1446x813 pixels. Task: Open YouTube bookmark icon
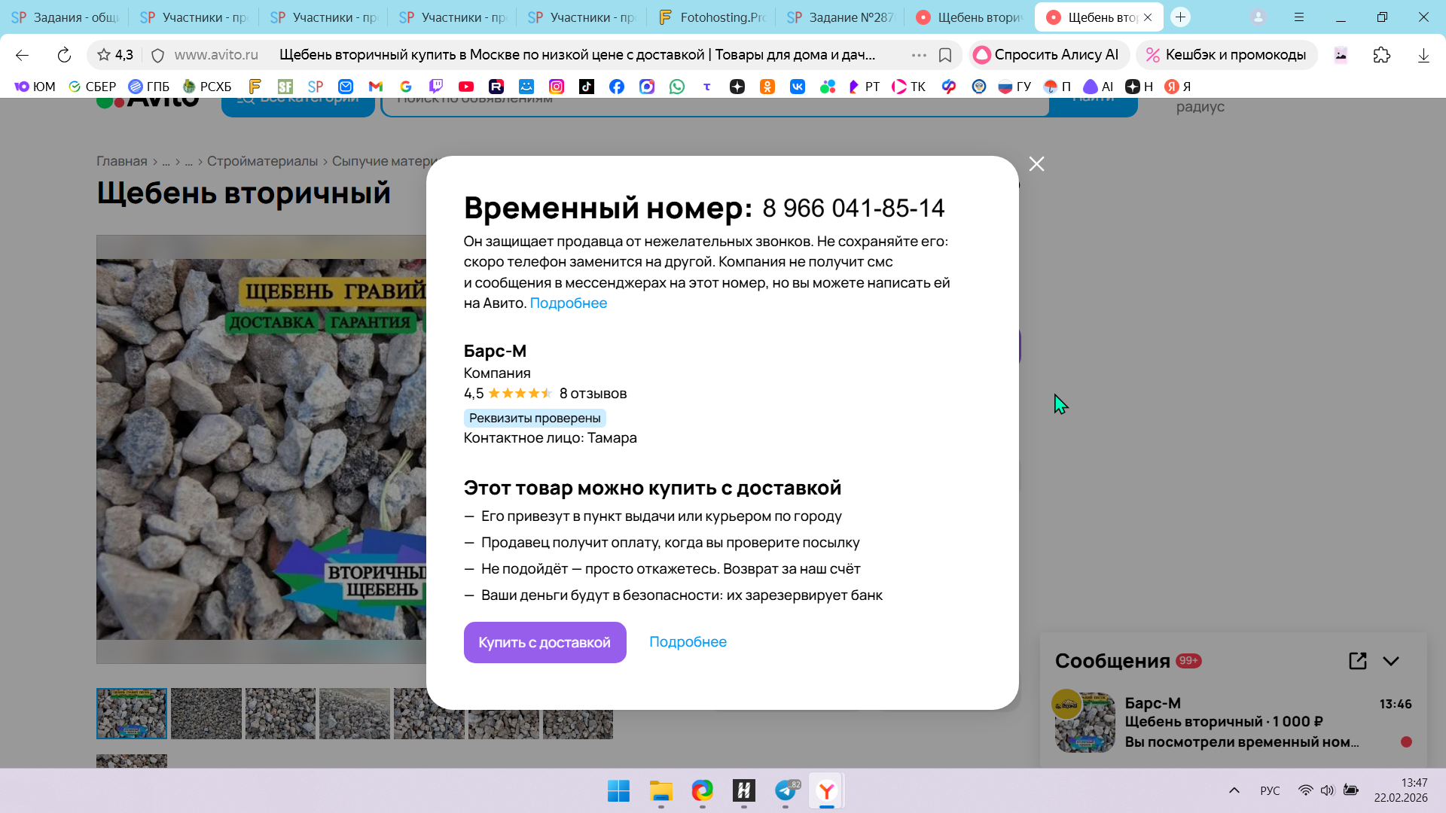tap(466, 87)
